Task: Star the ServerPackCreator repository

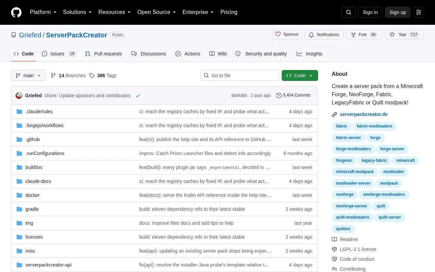Action: 404,35
